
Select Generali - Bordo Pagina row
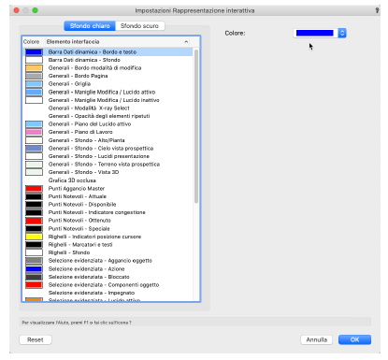tap(108, 76)
